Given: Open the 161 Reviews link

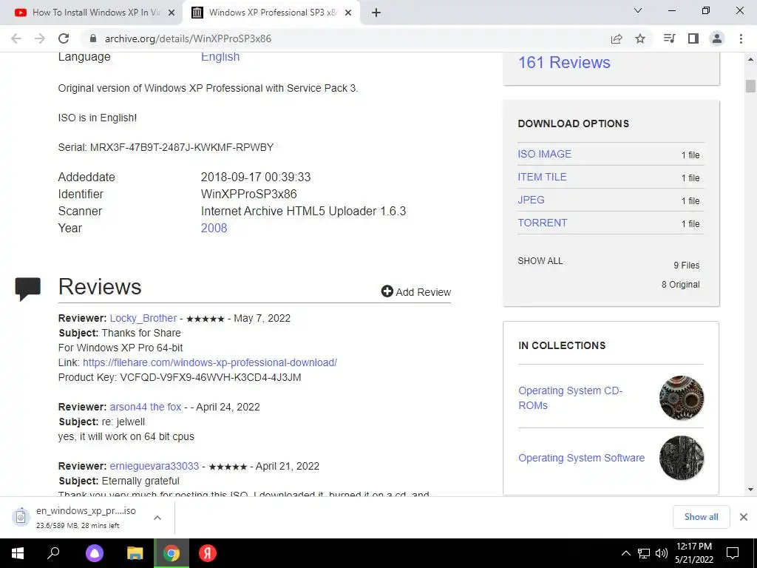Looking at the screenshot, I should pyautogui.click(x=564, y=62).
